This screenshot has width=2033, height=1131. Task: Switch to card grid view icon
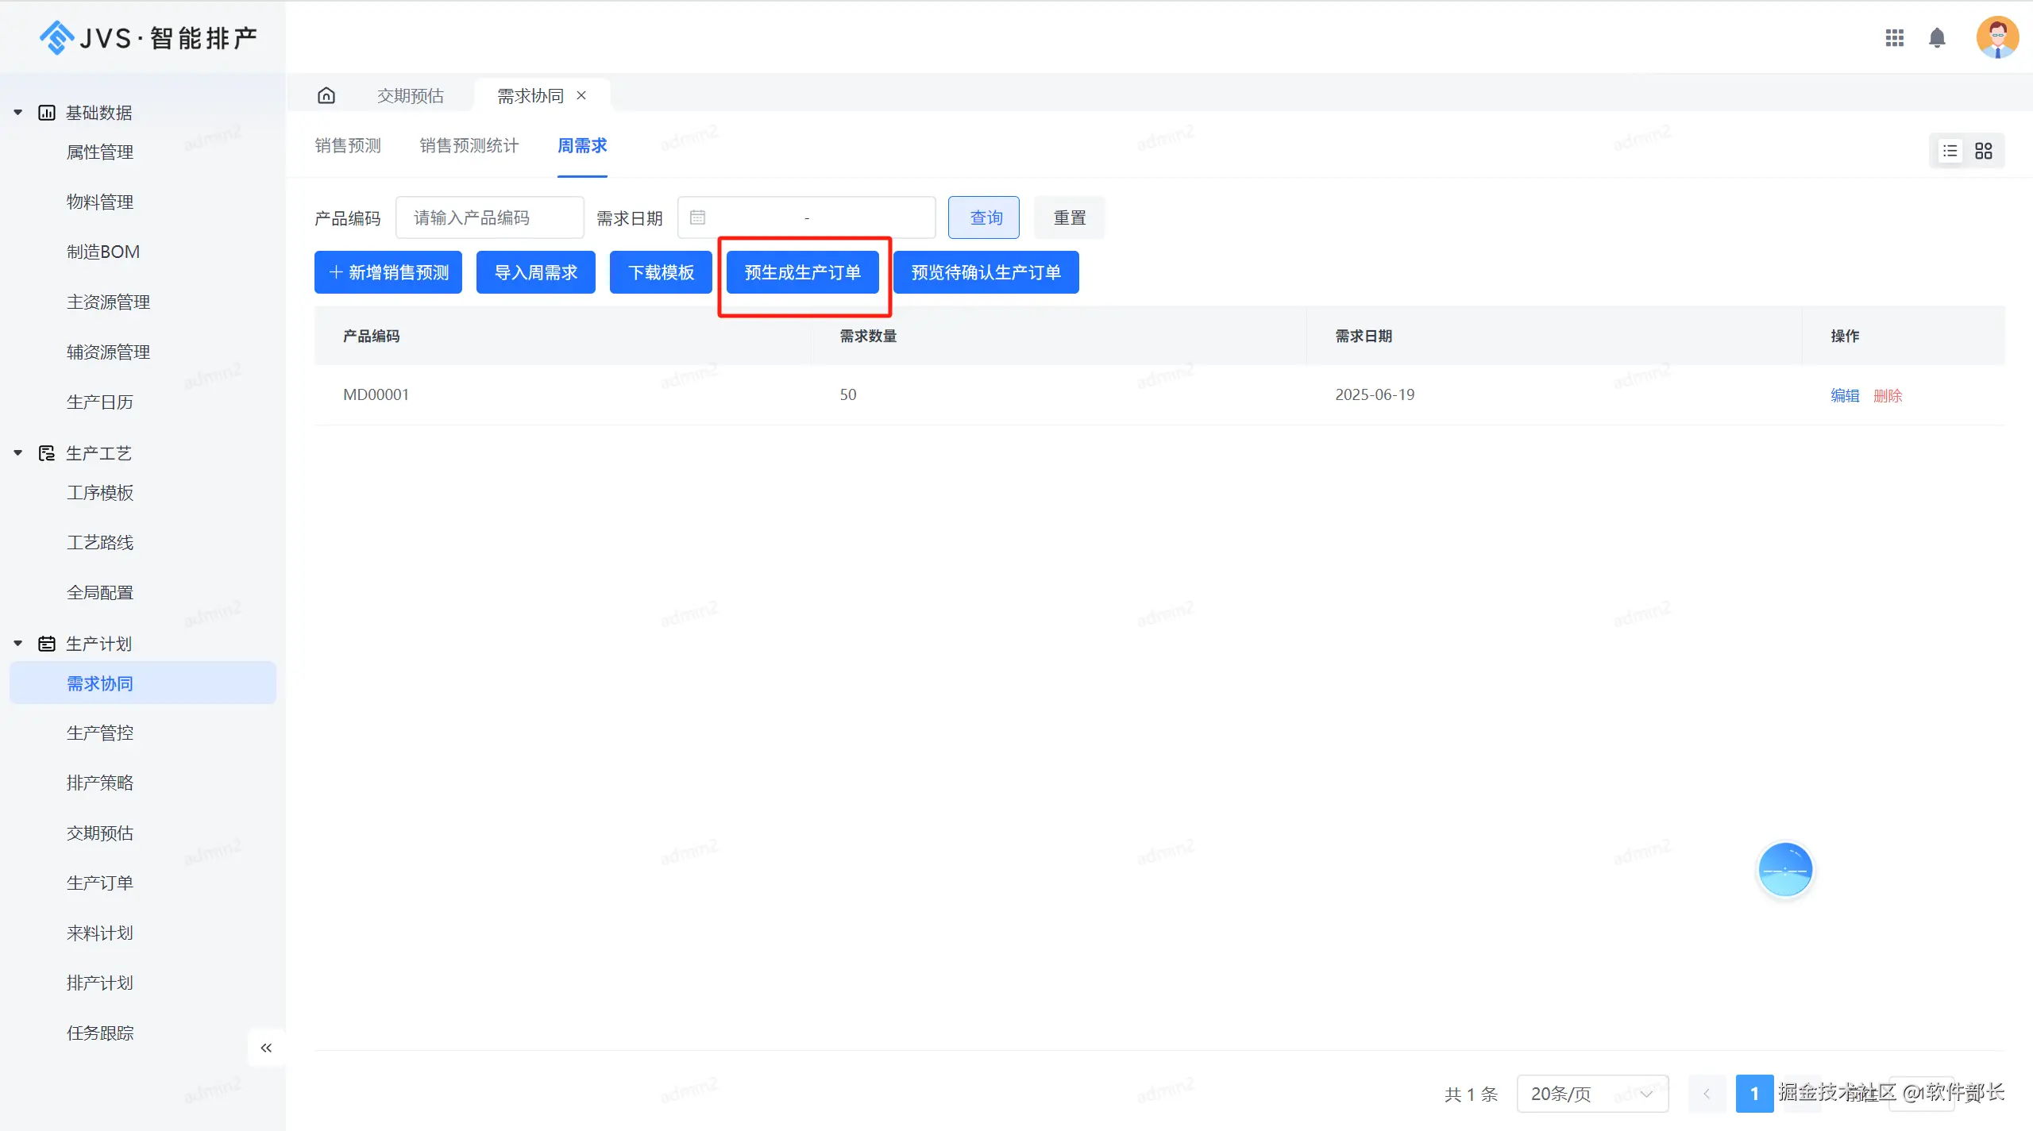pos(1984,151)
